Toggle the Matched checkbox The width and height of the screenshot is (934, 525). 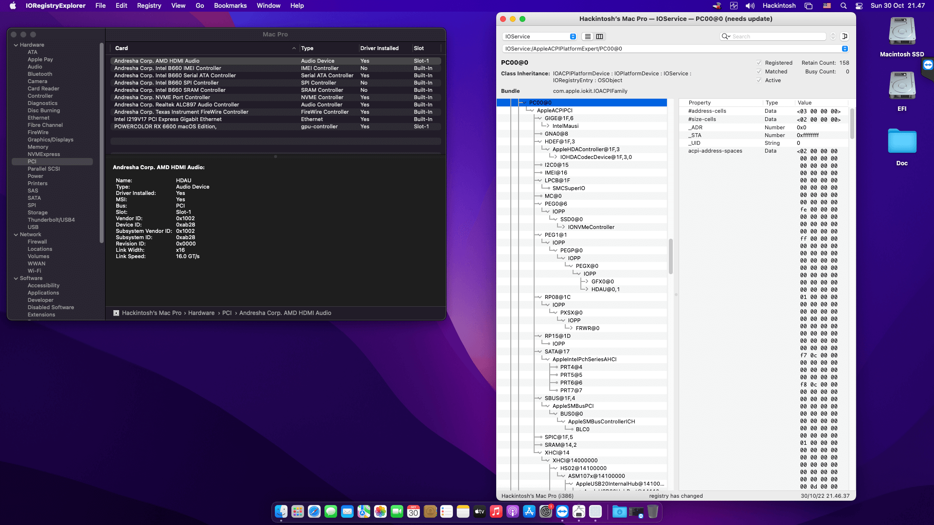pos(759,71)
